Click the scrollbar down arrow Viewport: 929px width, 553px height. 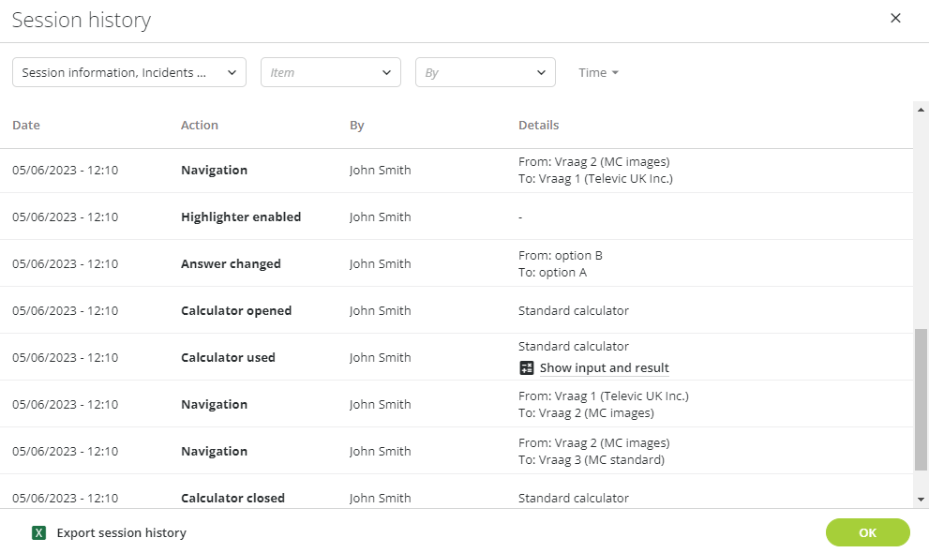[921, 500]
